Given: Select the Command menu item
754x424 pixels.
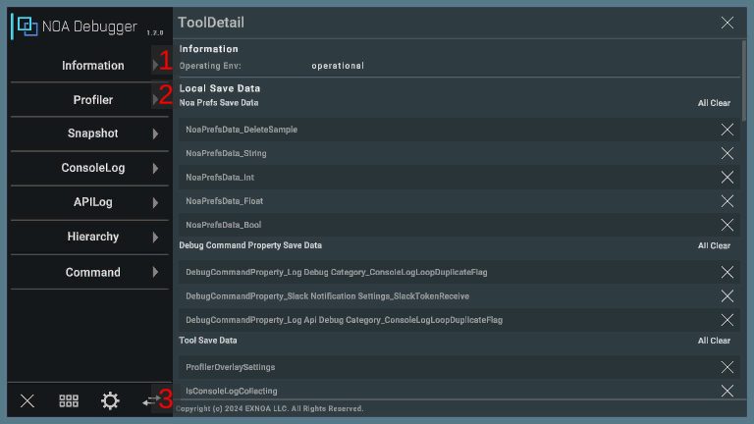Looking at the screenshot, I should tap(93, 273).
